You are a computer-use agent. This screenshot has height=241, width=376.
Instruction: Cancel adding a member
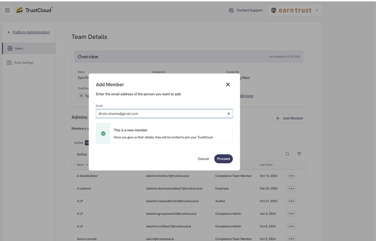click(x=203, y=159)
